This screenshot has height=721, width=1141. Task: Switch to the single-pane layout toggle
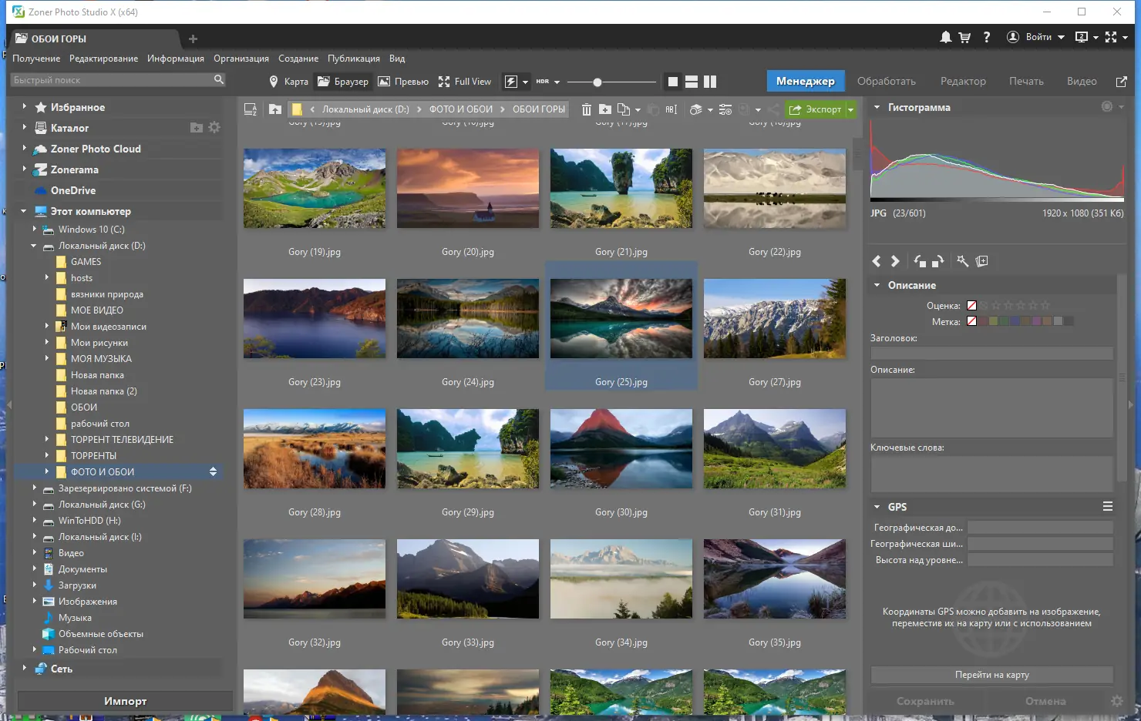(672, 81)
